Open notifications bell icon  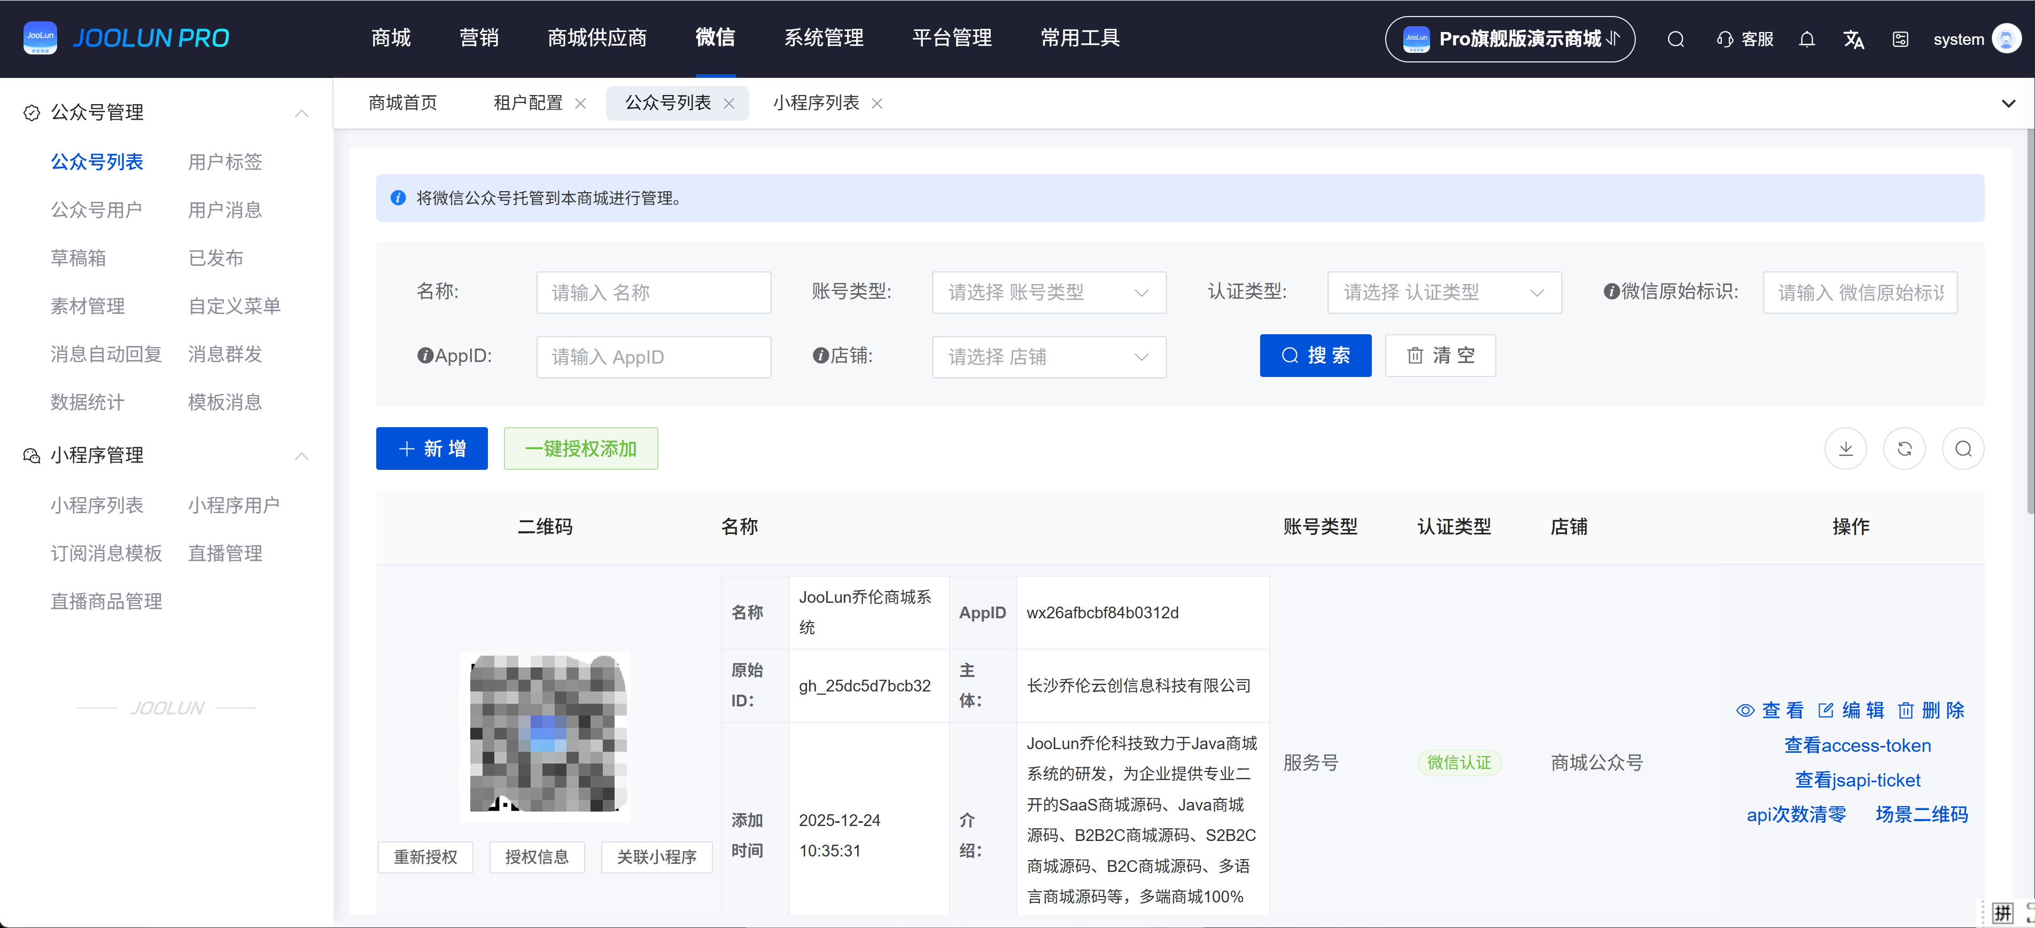point(1807,40)
